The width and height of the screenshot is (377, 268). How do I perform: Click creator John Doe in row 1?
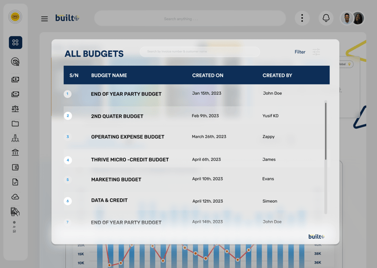272,93
